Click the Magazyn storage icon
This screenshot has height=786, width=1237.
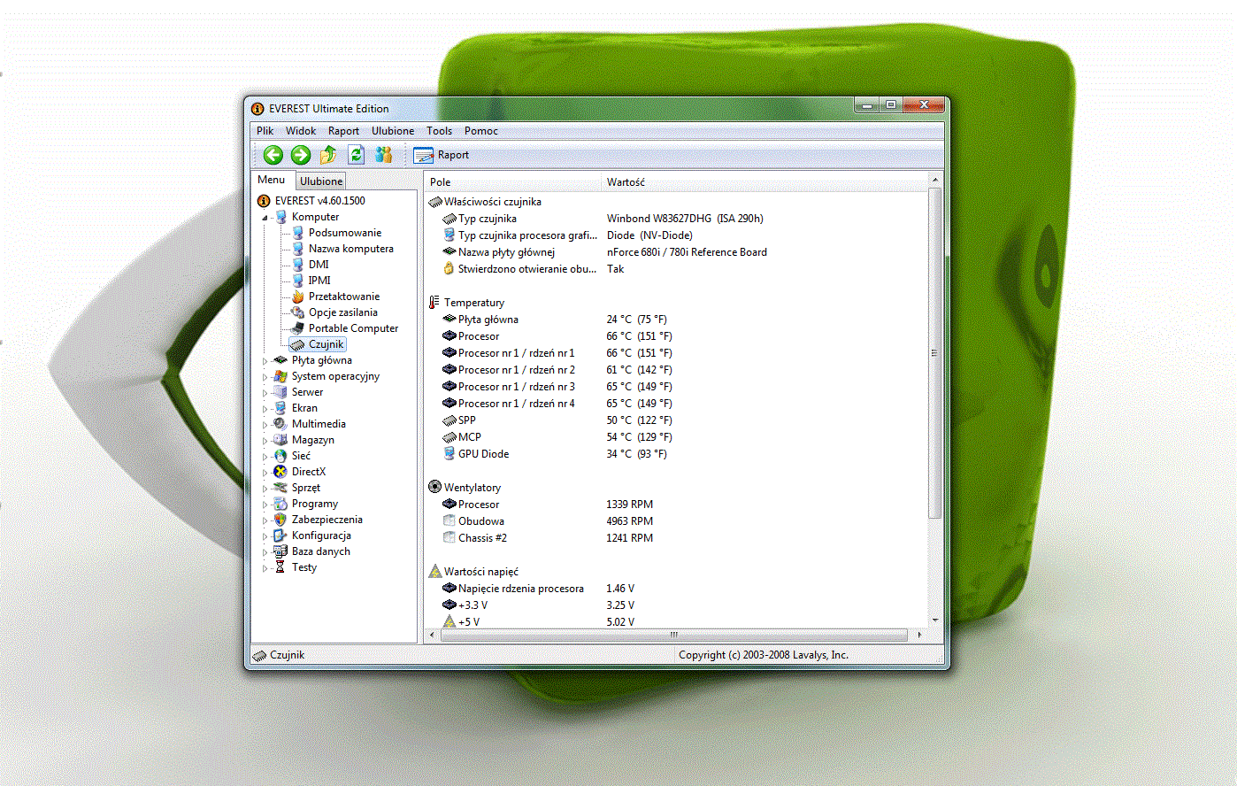[x=280, y=440]
